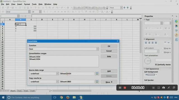This screenshot has height=100, width=179.
Task: Click the Cortana search box
Action: coord(29,97)
